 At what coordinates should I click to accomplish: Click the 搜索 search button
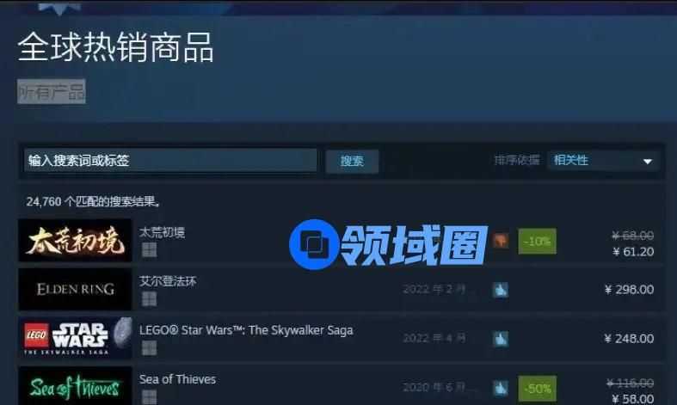(352, 162)
